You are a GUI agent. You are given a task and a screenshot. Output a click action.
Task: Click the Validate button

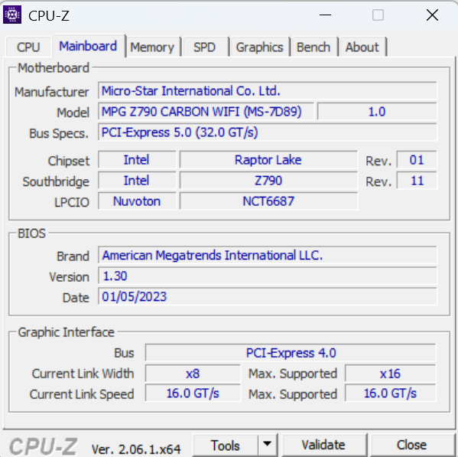pos(323,445)
